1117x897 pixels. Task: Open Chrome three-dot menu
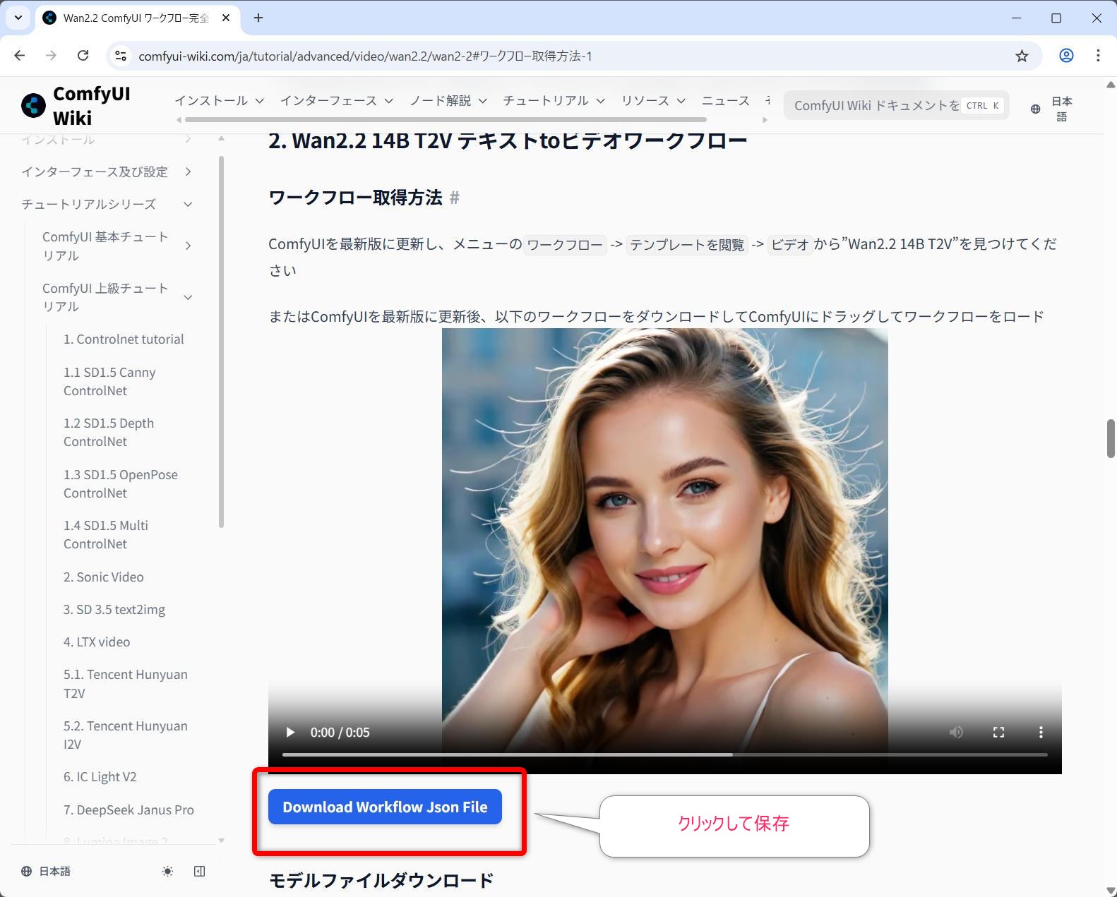(1098, 56)
